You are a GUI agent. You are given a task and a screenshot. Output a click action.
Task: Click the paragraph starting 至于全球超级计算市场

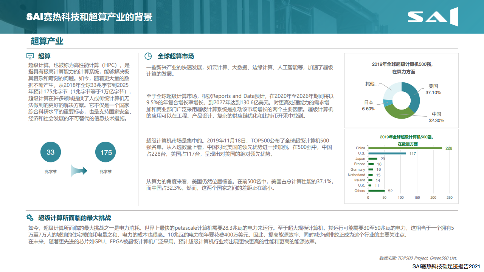(x=240, y=106)
